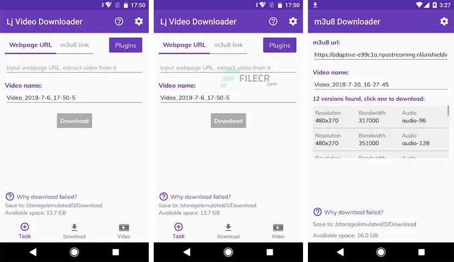Open settings gear in m3u8 Downloader header
The image size is (454, 262).
tap(444, 21)
